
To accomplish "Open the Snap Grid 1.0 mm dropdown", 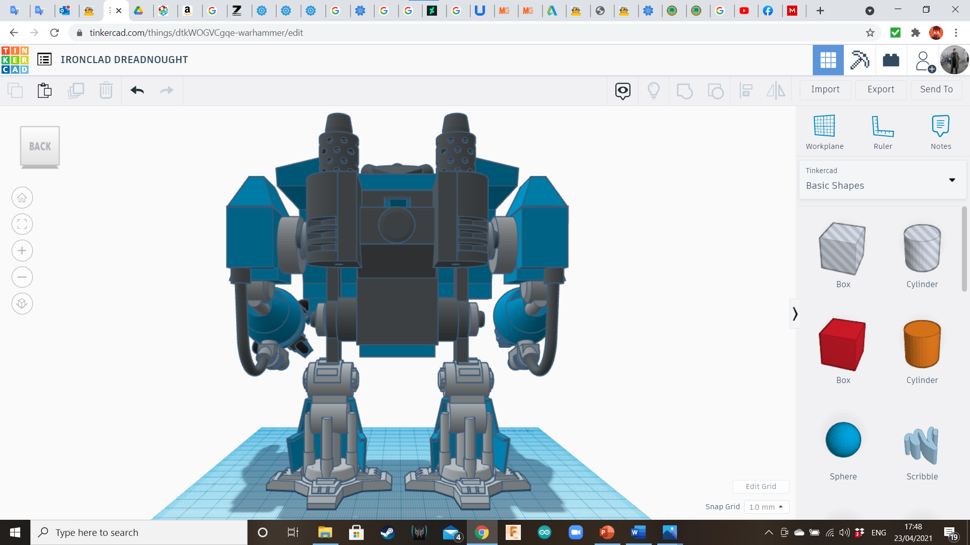I will tap(766, 507).
